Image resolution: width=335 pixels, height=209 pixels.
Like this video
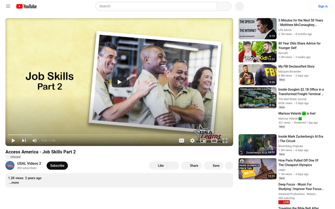[158, 166]
